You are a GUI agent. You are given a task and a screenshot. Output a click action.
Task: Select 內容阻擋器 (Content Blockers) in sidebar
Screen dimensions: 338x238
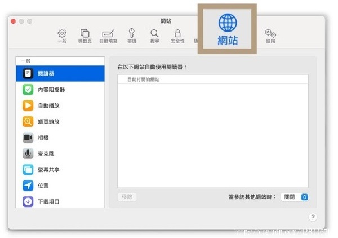[60, 90]
